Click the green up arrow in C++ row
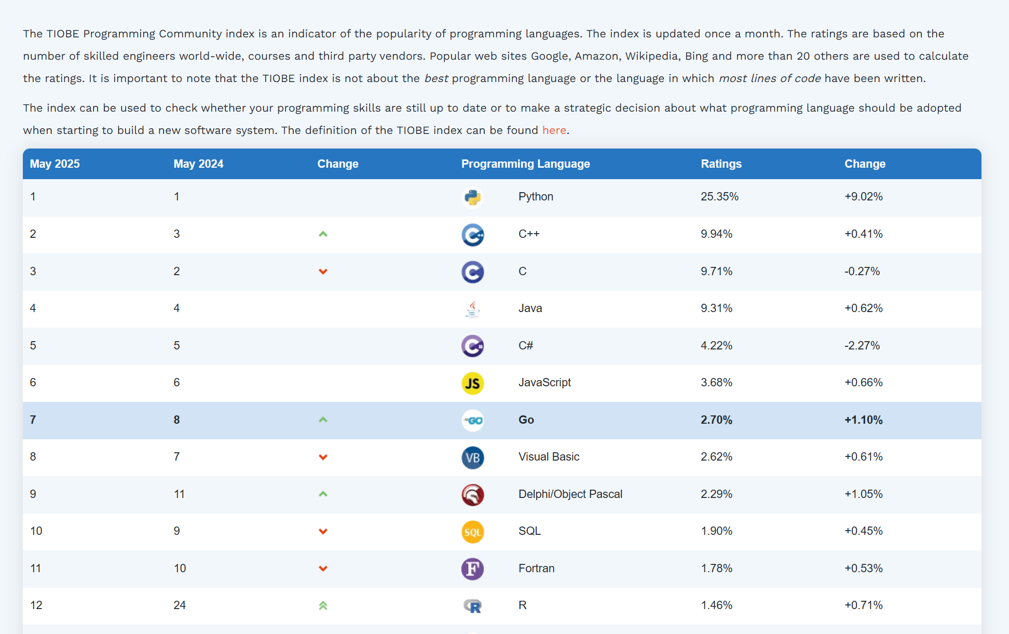Screen dimensions: 1009x634 click(323, 234)
